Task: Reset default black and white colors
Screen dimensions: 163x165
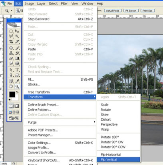Action: coord(10,99)
